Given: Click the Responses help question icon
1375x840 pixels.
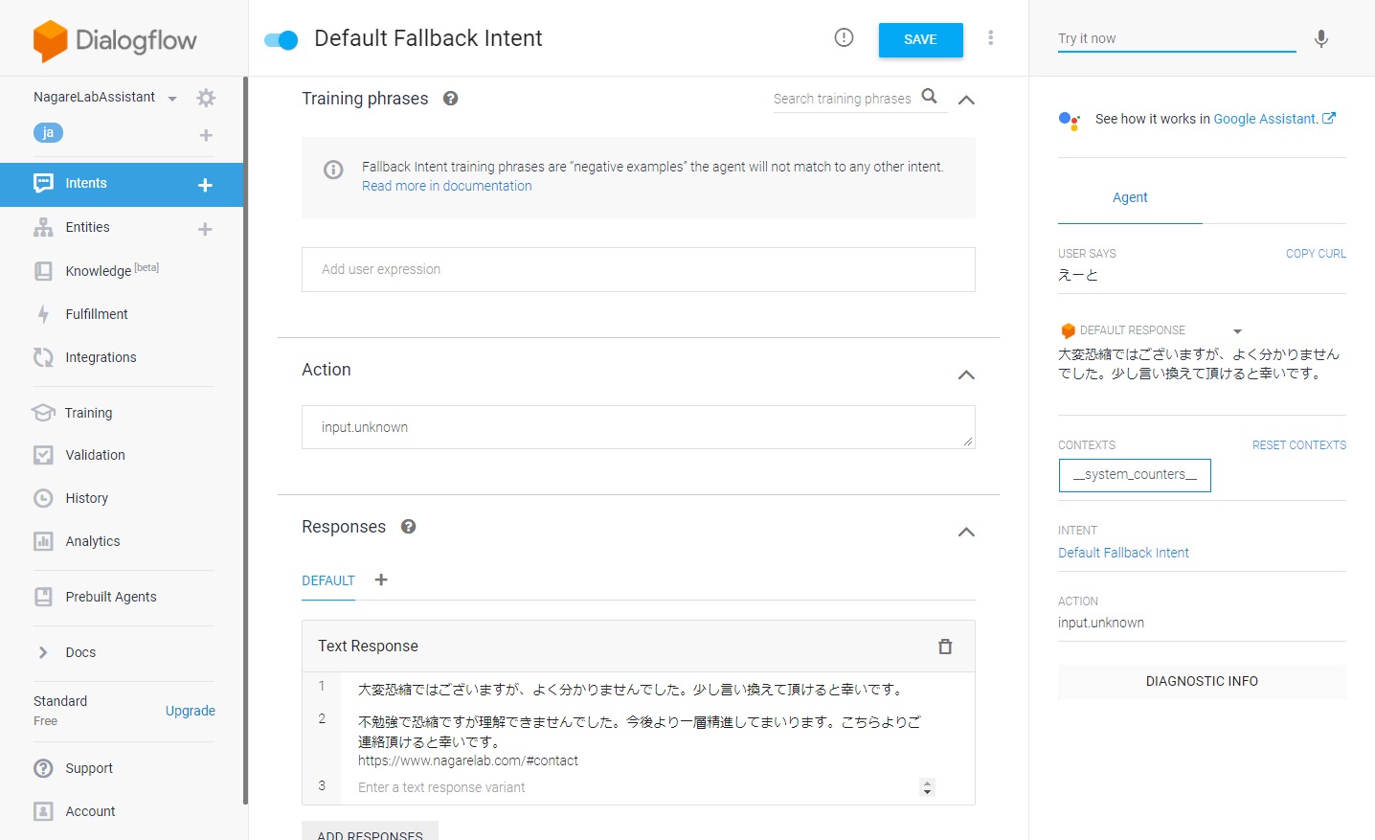Looking at the screenshot, I should pos(408,527).
